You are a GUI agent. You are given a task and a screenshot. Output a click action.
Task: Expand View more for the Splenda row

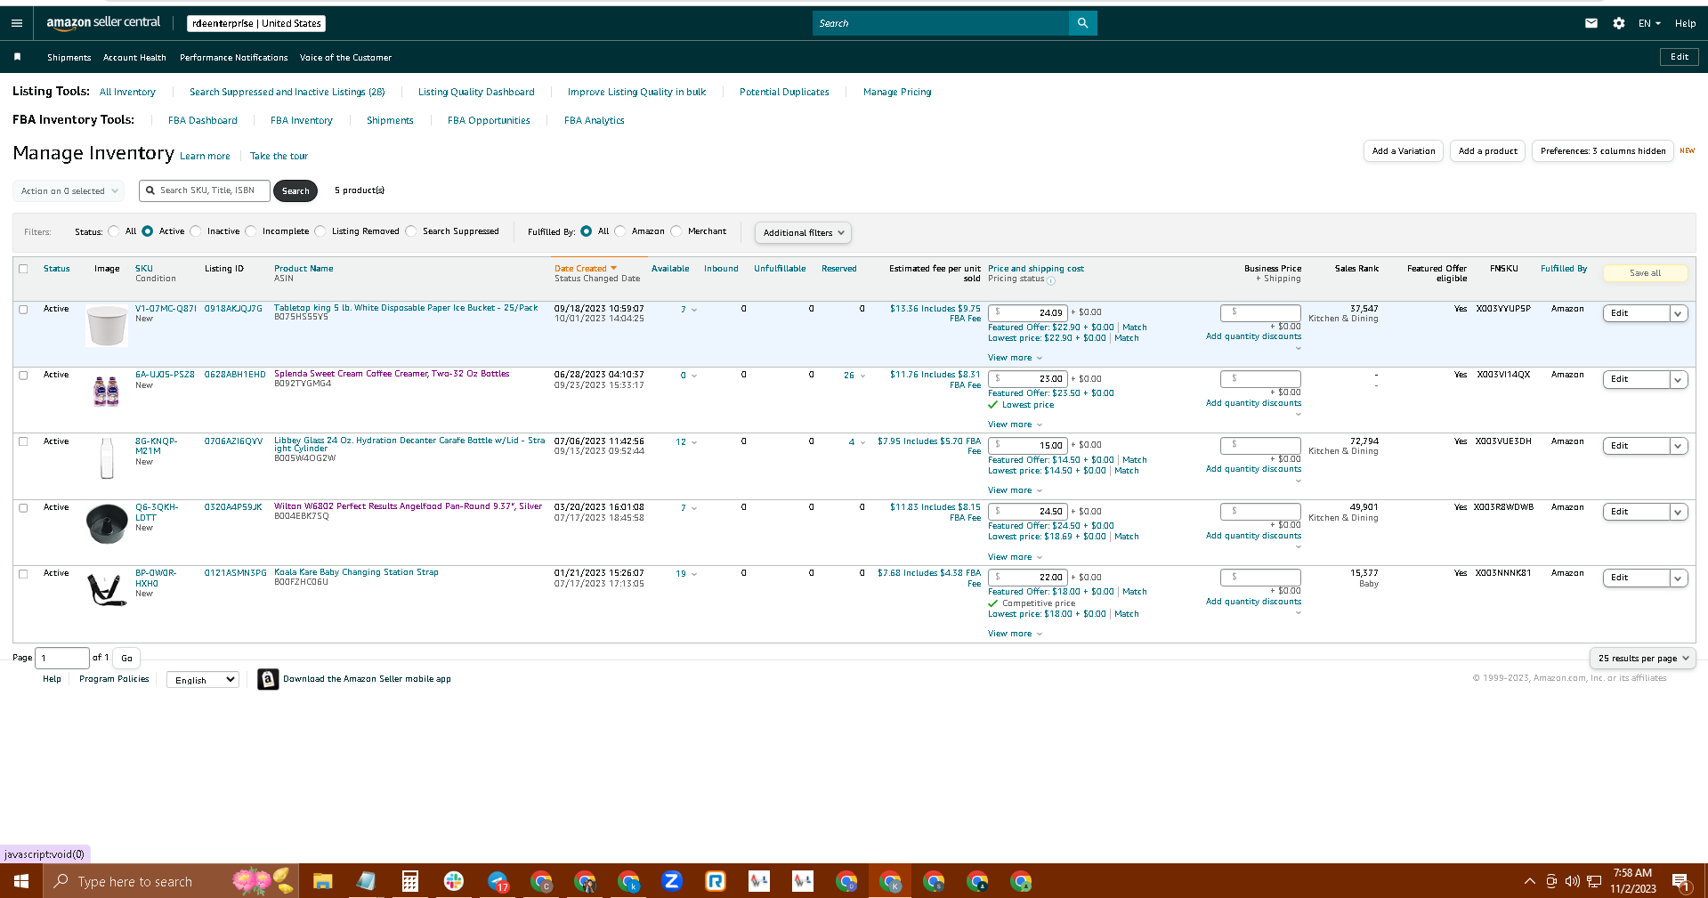coord(1015,425)
